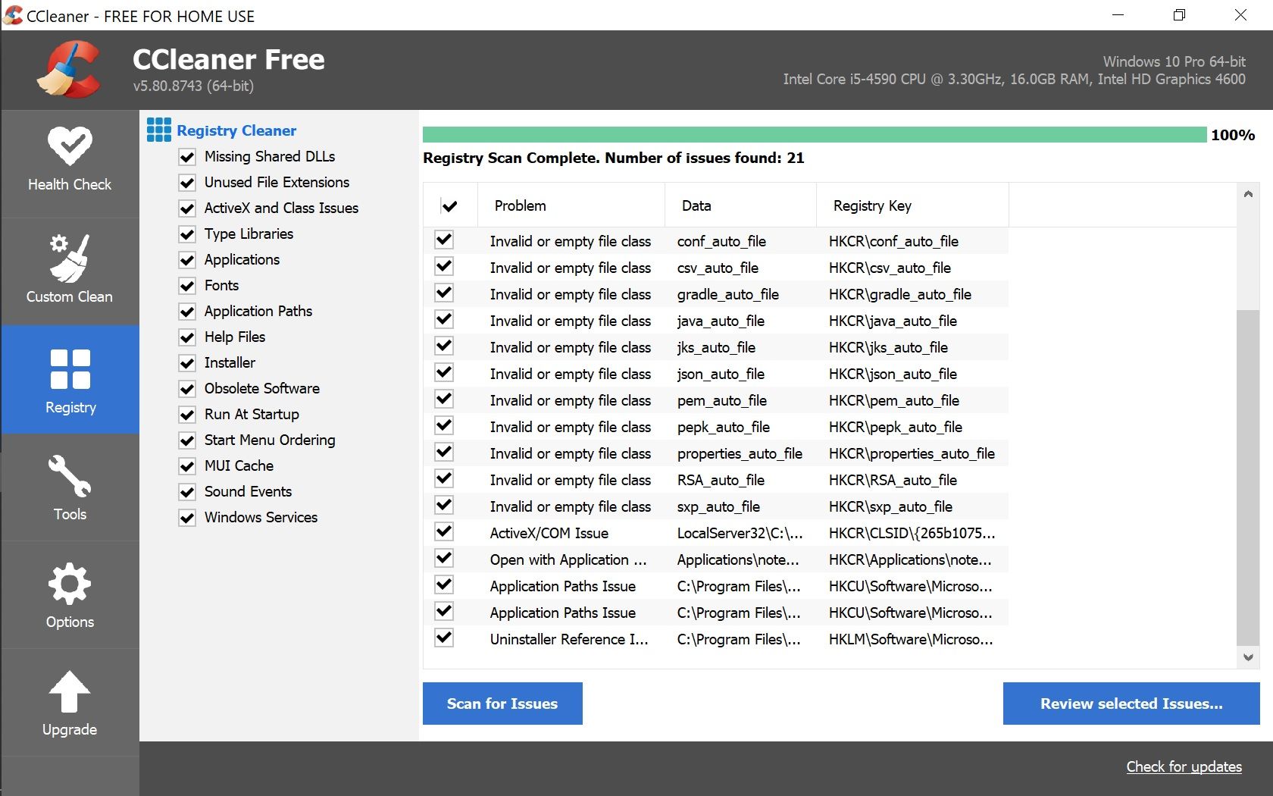Select properties_auto_file data cell

click(740, 453)
